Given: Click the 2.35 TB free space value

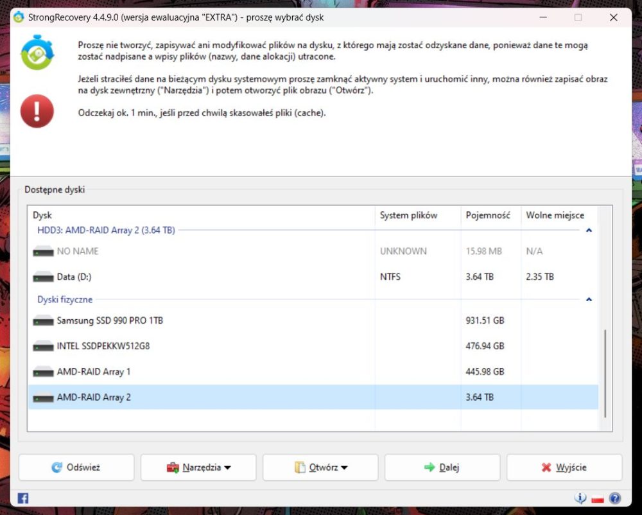Looking at the screenshot, I should pos(540,277).
